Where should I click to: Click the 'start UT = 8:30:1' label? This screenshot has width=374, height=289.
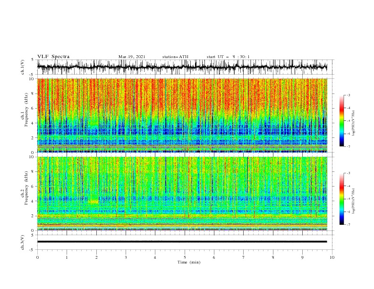tap(228, 57)
